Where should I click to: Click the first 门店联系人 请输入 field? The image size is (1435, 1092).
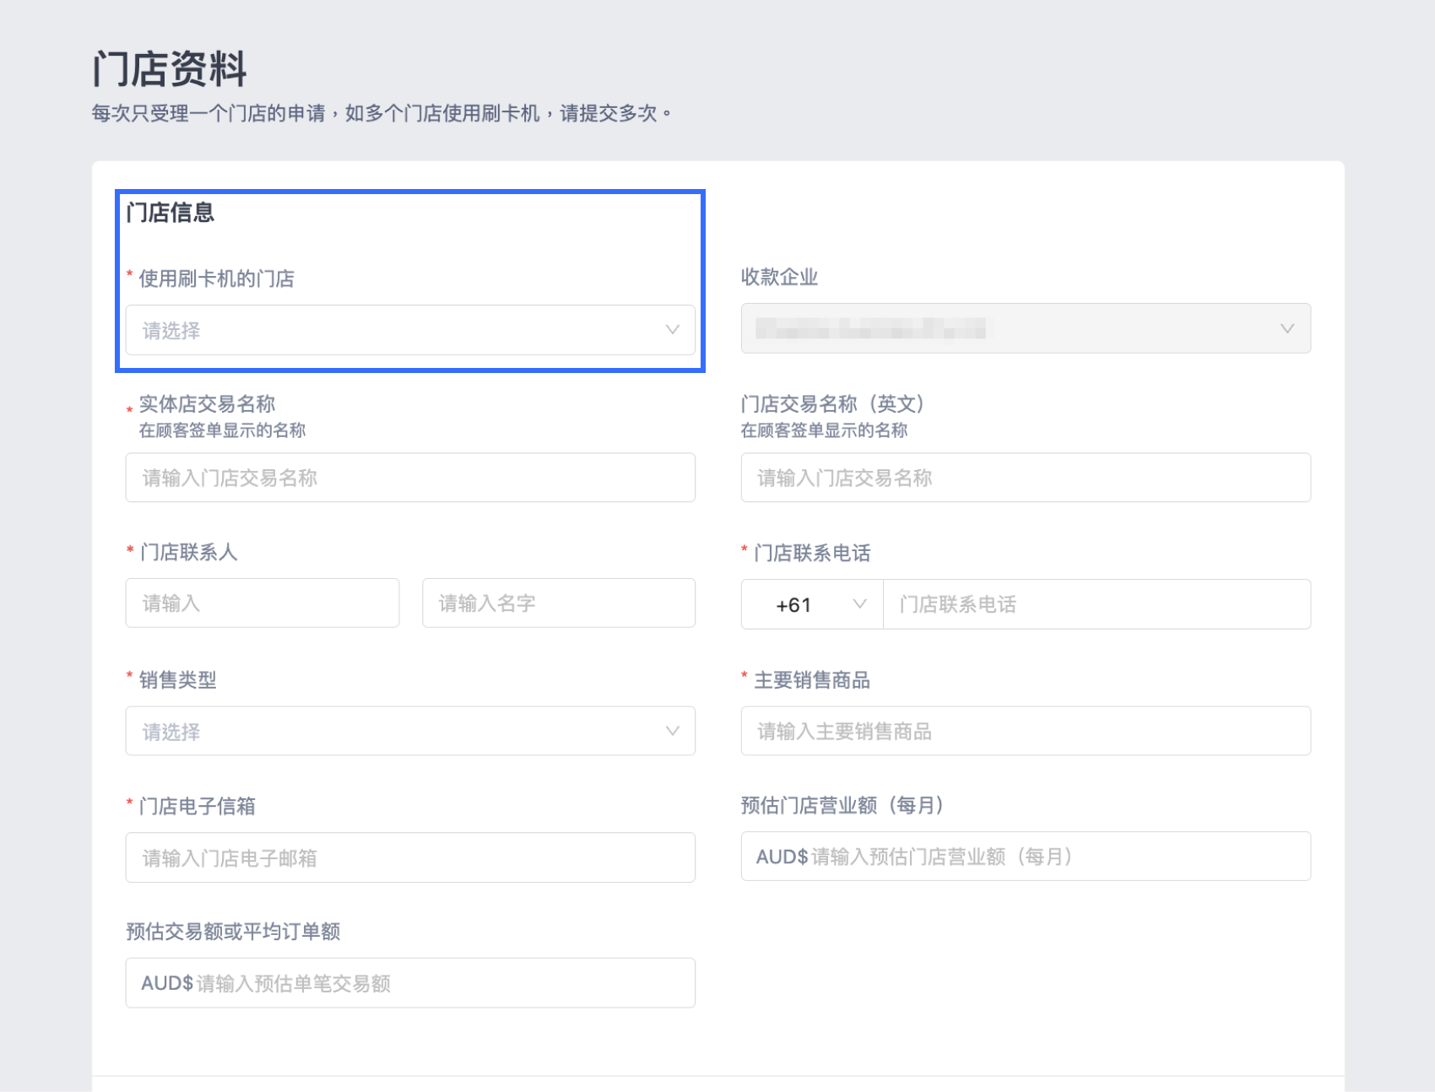[262, 603]
